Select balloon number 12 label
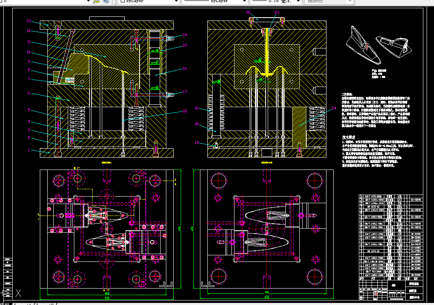 29,31
